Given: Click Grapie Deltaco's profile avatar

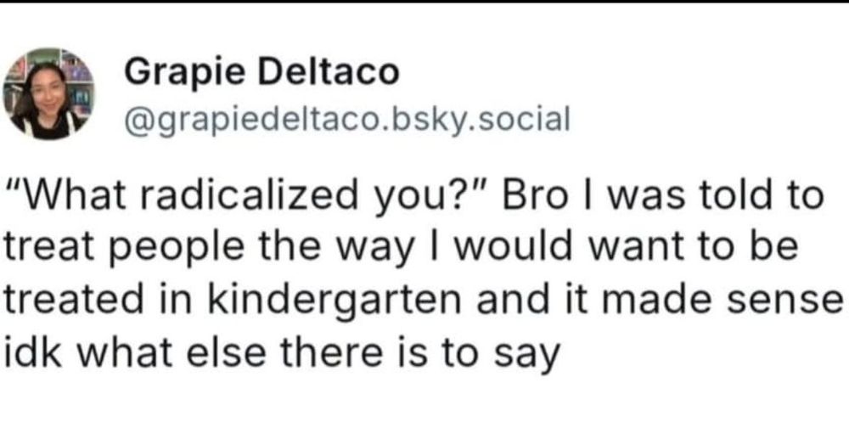Looking at the screenshot, I should [x=48, y=94].
